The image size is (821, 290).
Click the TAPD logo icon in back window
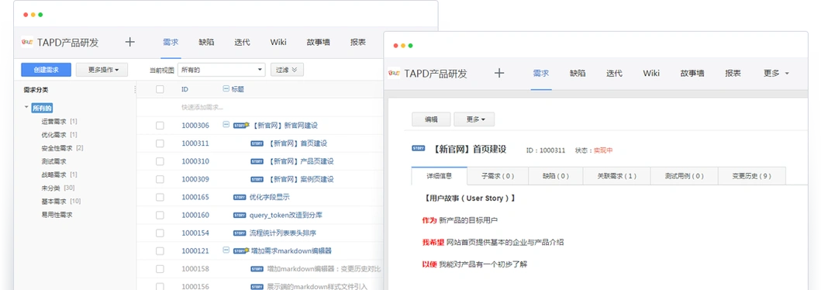pyautogui.click(x=28, y=43)
